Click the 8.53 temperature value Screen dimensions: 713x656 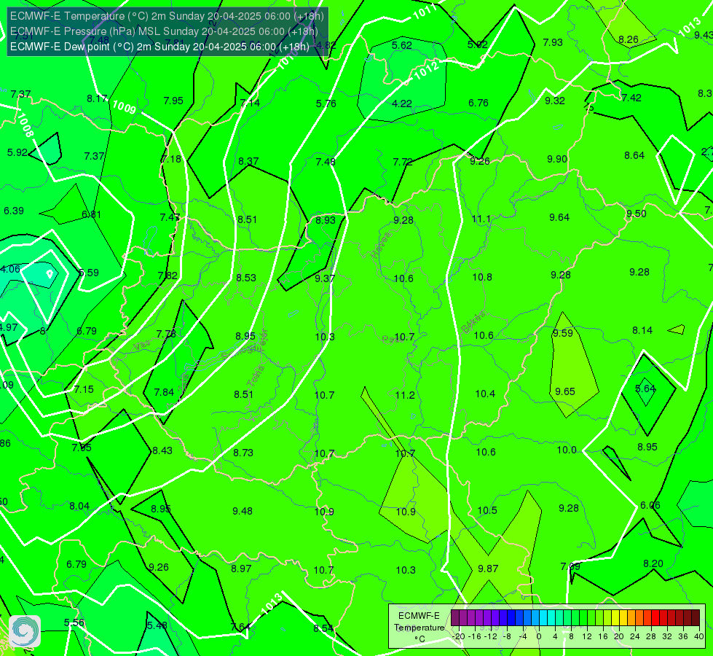point(246,278)
